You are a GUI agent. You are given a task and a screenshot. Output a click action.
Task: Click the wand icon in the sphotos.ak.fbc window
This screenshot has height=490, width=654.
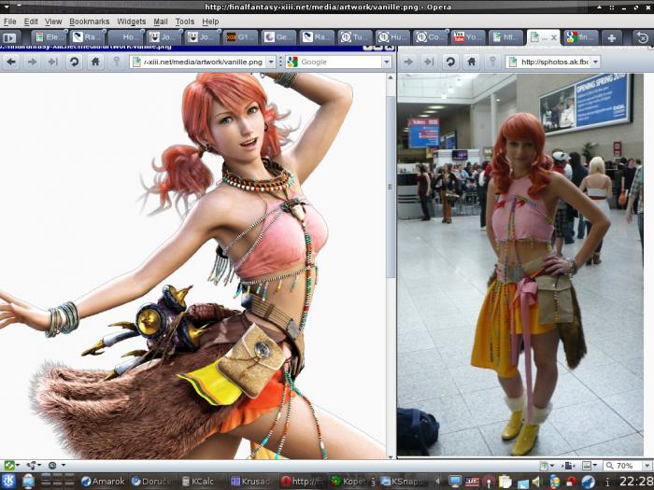pyautogui.click(x=492, y=63)
